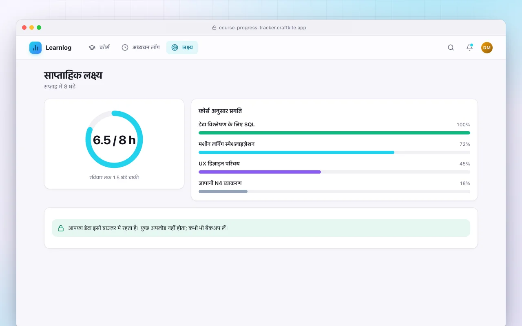This screenshot has height=326, width=522.
Task: Select the लक्ष्य tab
Action: [x=182, y=48]
